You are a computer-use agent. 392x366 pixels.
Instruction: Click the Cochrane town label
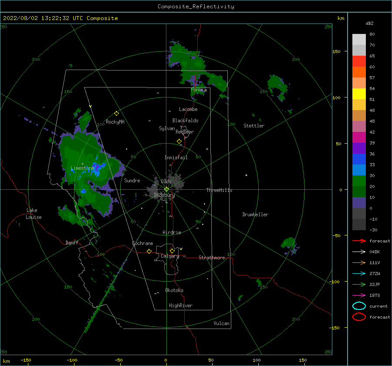pos(142,243)
